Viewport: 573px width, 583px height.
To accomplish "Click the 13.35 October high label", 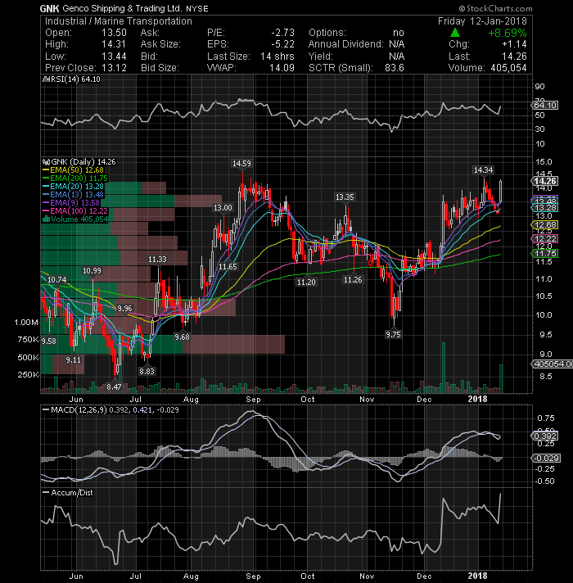I will (x=345, y=197).
